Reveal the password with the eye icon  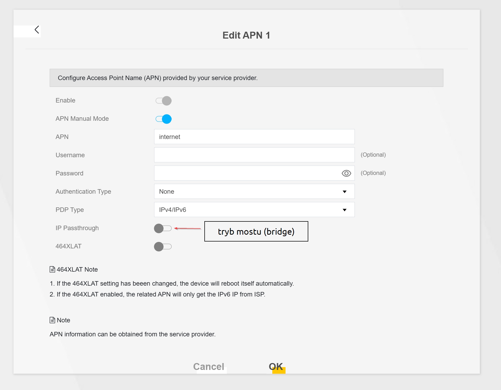pyautogui.click(x=346, y=173)
